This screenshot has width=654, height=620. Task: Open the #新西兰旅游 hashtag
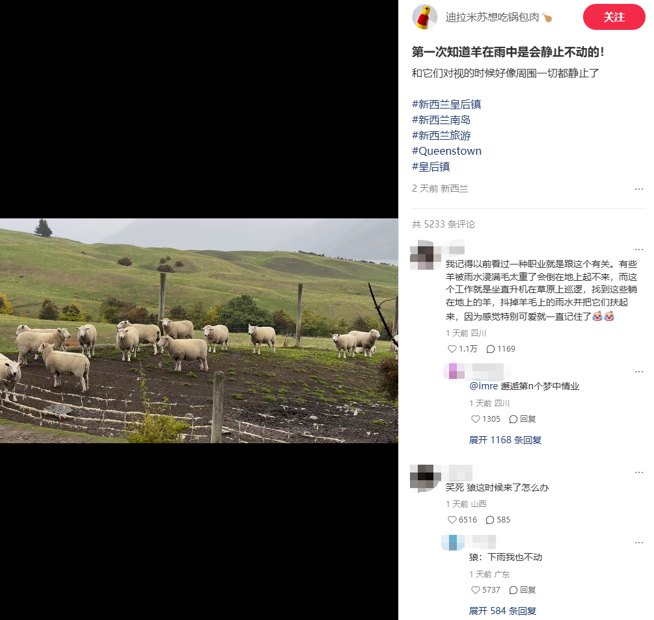[x=441, y=135]
